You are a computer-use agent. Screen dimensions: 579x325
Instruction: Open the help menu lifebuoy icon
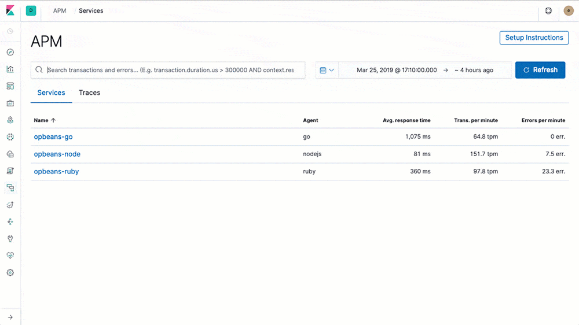click(x=549, y=11)
